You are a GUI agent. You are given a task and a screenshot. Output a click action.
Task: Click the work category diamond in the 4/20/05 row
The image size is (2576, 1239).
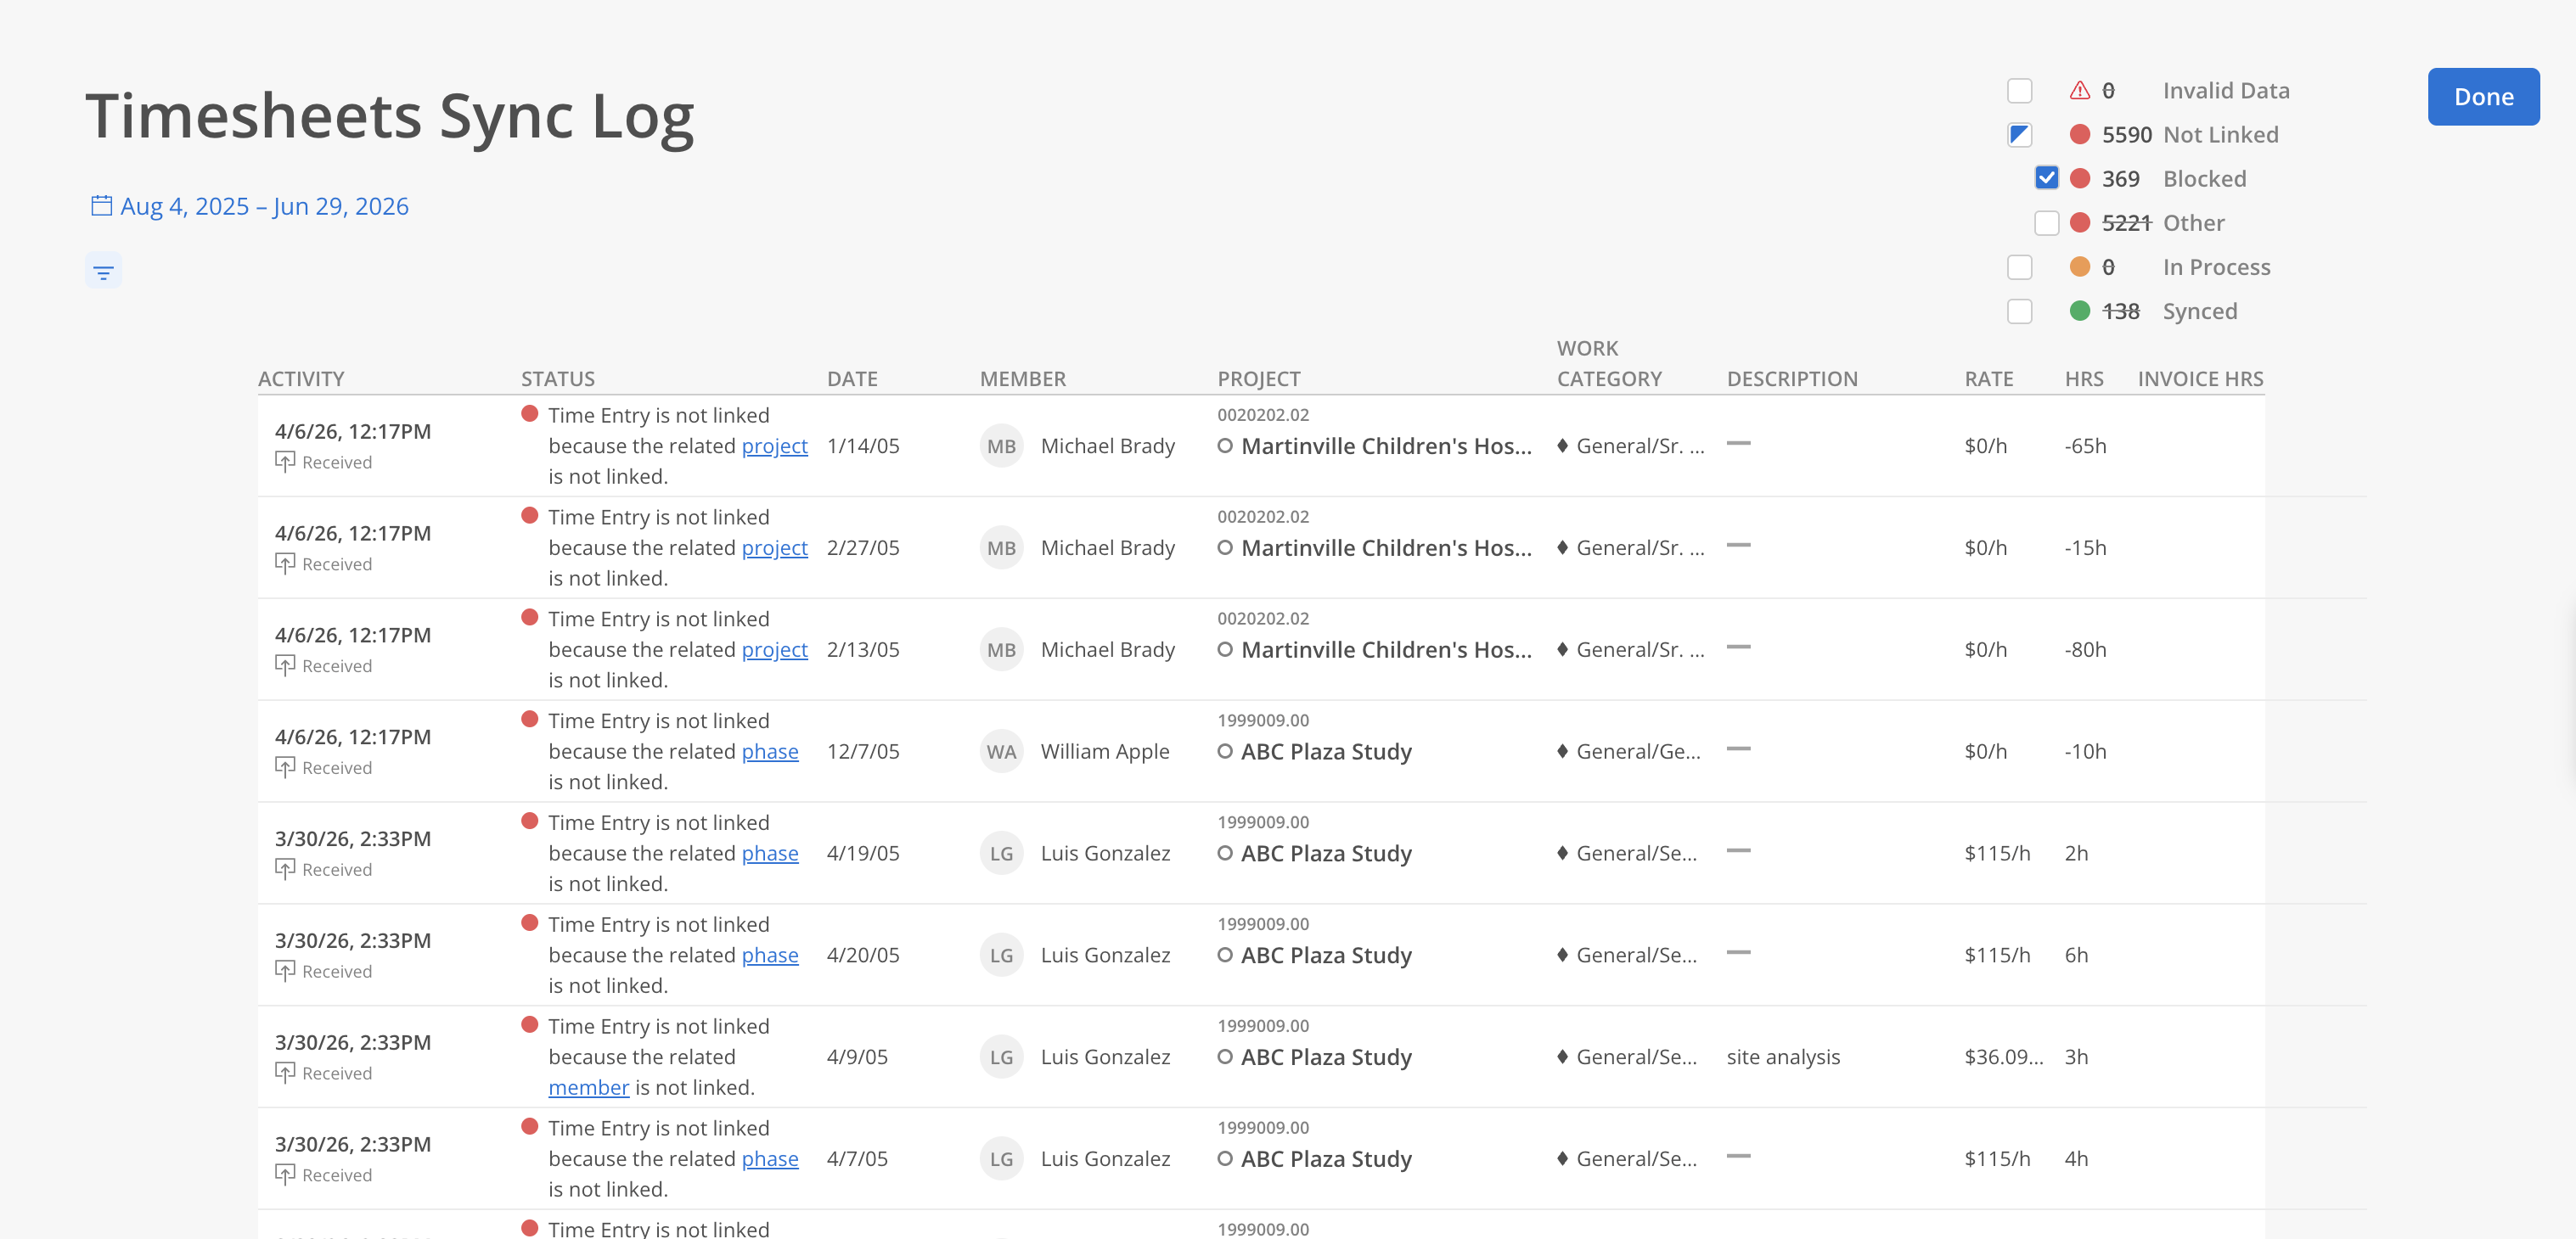click(x=1562, y=956)
